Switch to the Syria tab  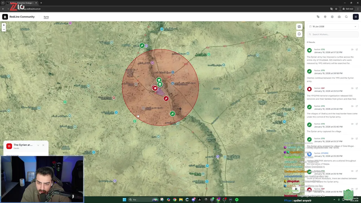click(46, 17)
